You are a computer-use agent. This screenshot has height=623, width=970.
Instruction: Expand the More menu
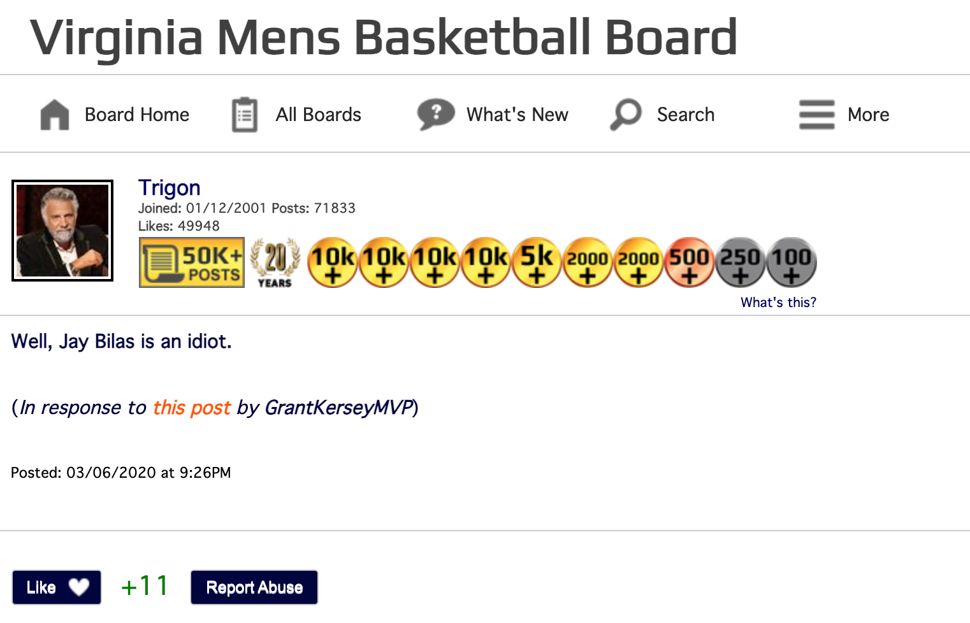[x=844, y=115]
